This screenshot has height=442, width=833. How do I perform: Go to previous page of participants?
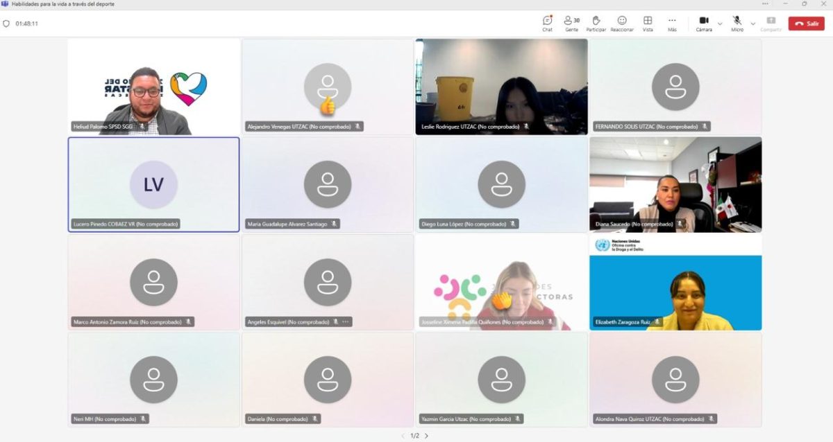pyautogui.click(x=403, y=436)
